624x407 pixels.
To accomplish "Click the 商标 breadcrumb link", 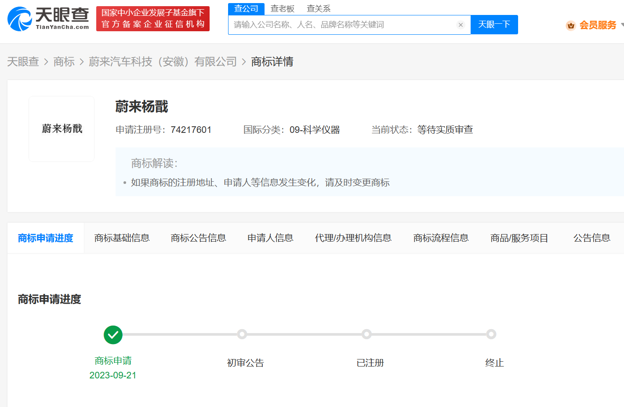I will (x=64, y=62).
